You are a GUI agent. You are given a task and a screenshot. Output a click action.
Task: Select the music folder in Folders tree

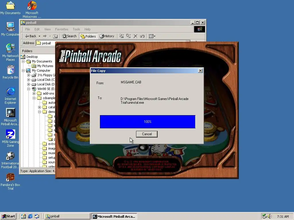click(52, 153)
